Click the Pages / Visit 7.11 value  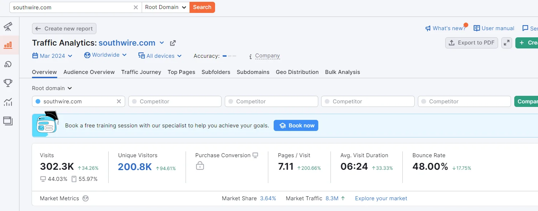coord(286,167)
